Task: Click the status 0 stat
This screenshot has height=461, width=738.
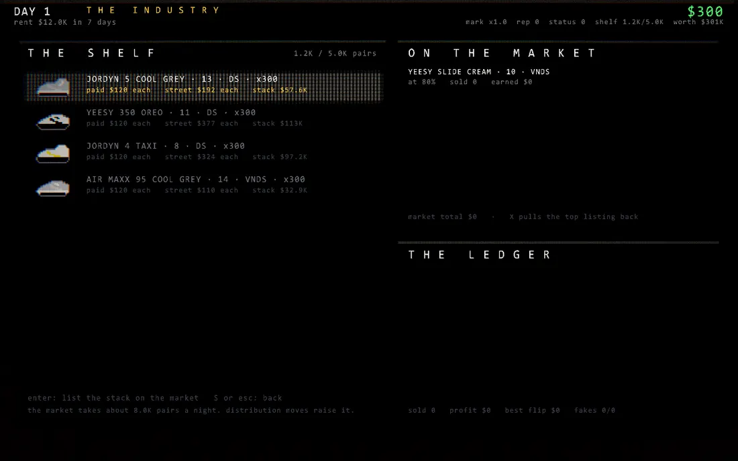Action: pos(567,21)
